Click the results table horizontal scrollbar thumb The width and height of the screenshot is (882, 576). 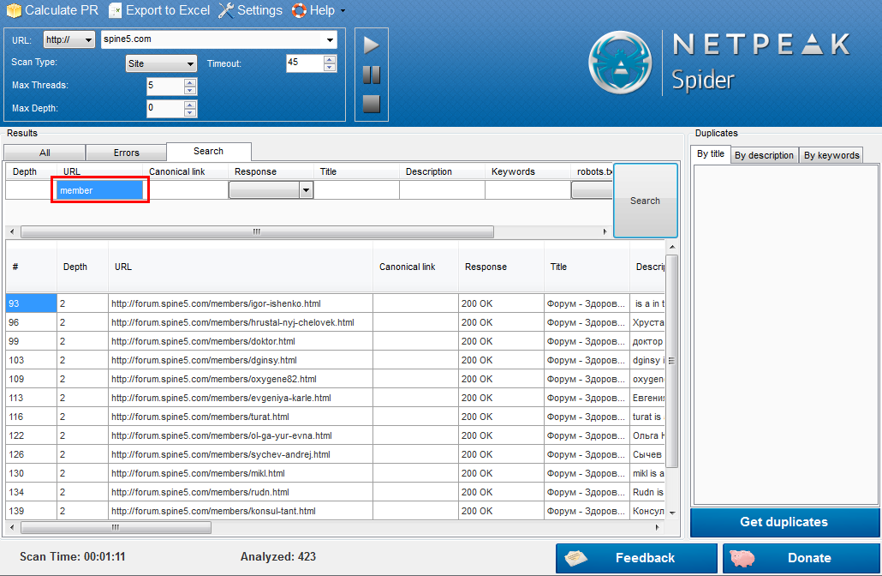pyautogui.click(x=116, y=528)
